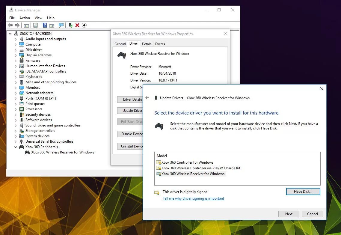Expand the Disk drives category
The width and height of the screenshot is (341, 235).
16,50
